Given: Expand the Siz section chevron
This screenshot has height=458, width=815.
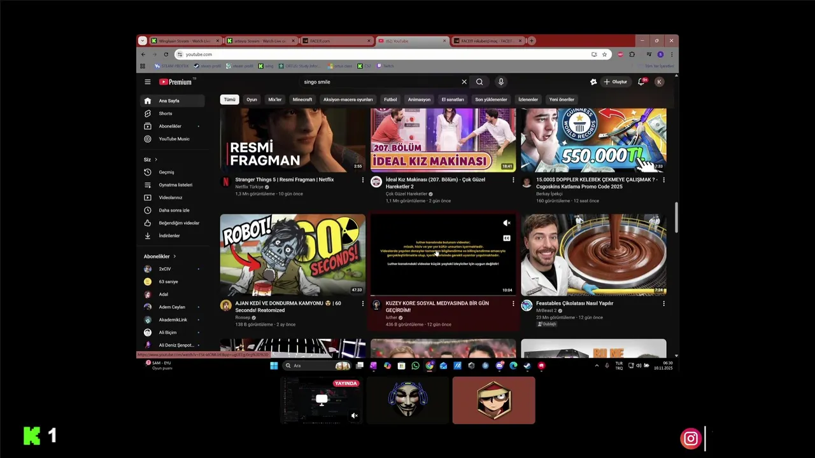Looking at the screenshot, I should 155,160.
